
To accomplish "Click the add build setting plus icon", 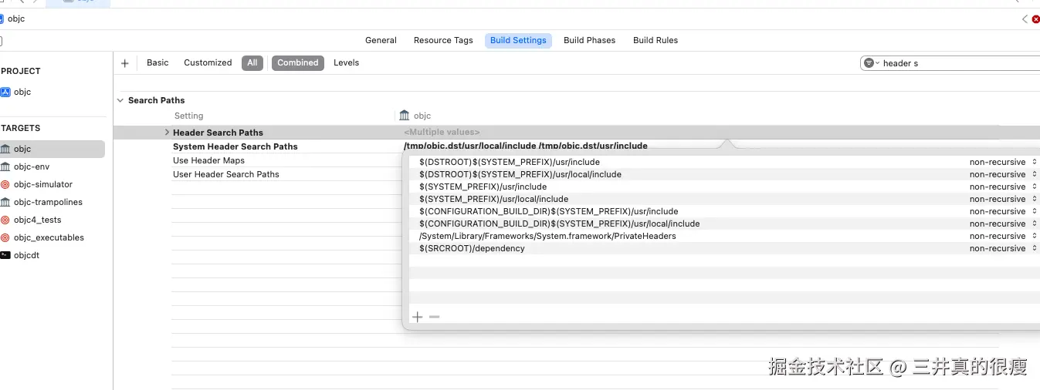I will (x=125, y=63).
